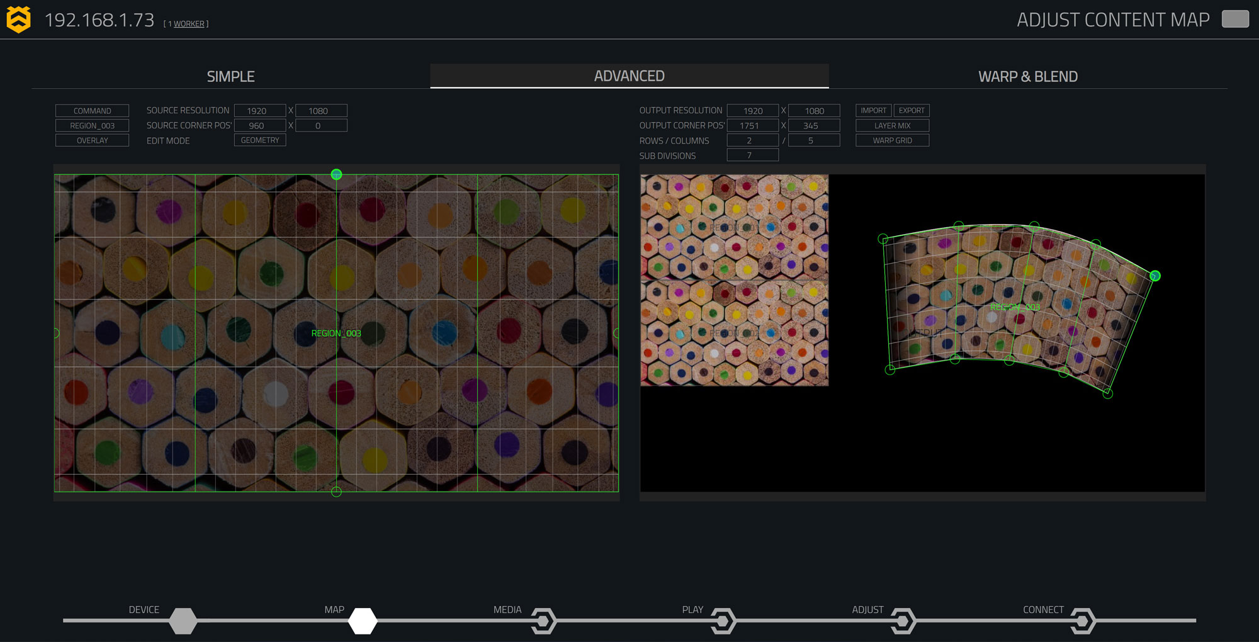Open the Play step hexagon icon
Viewport: 1259px width, 642px height.
[723, 621]
